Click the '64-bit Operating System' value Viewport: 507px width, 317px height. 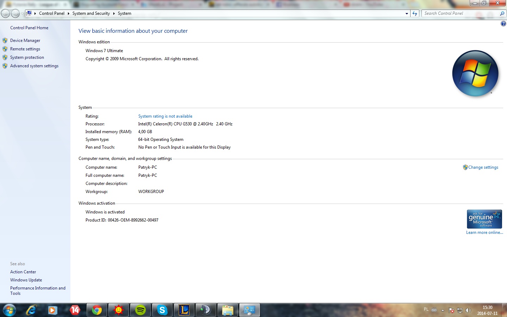161,139
